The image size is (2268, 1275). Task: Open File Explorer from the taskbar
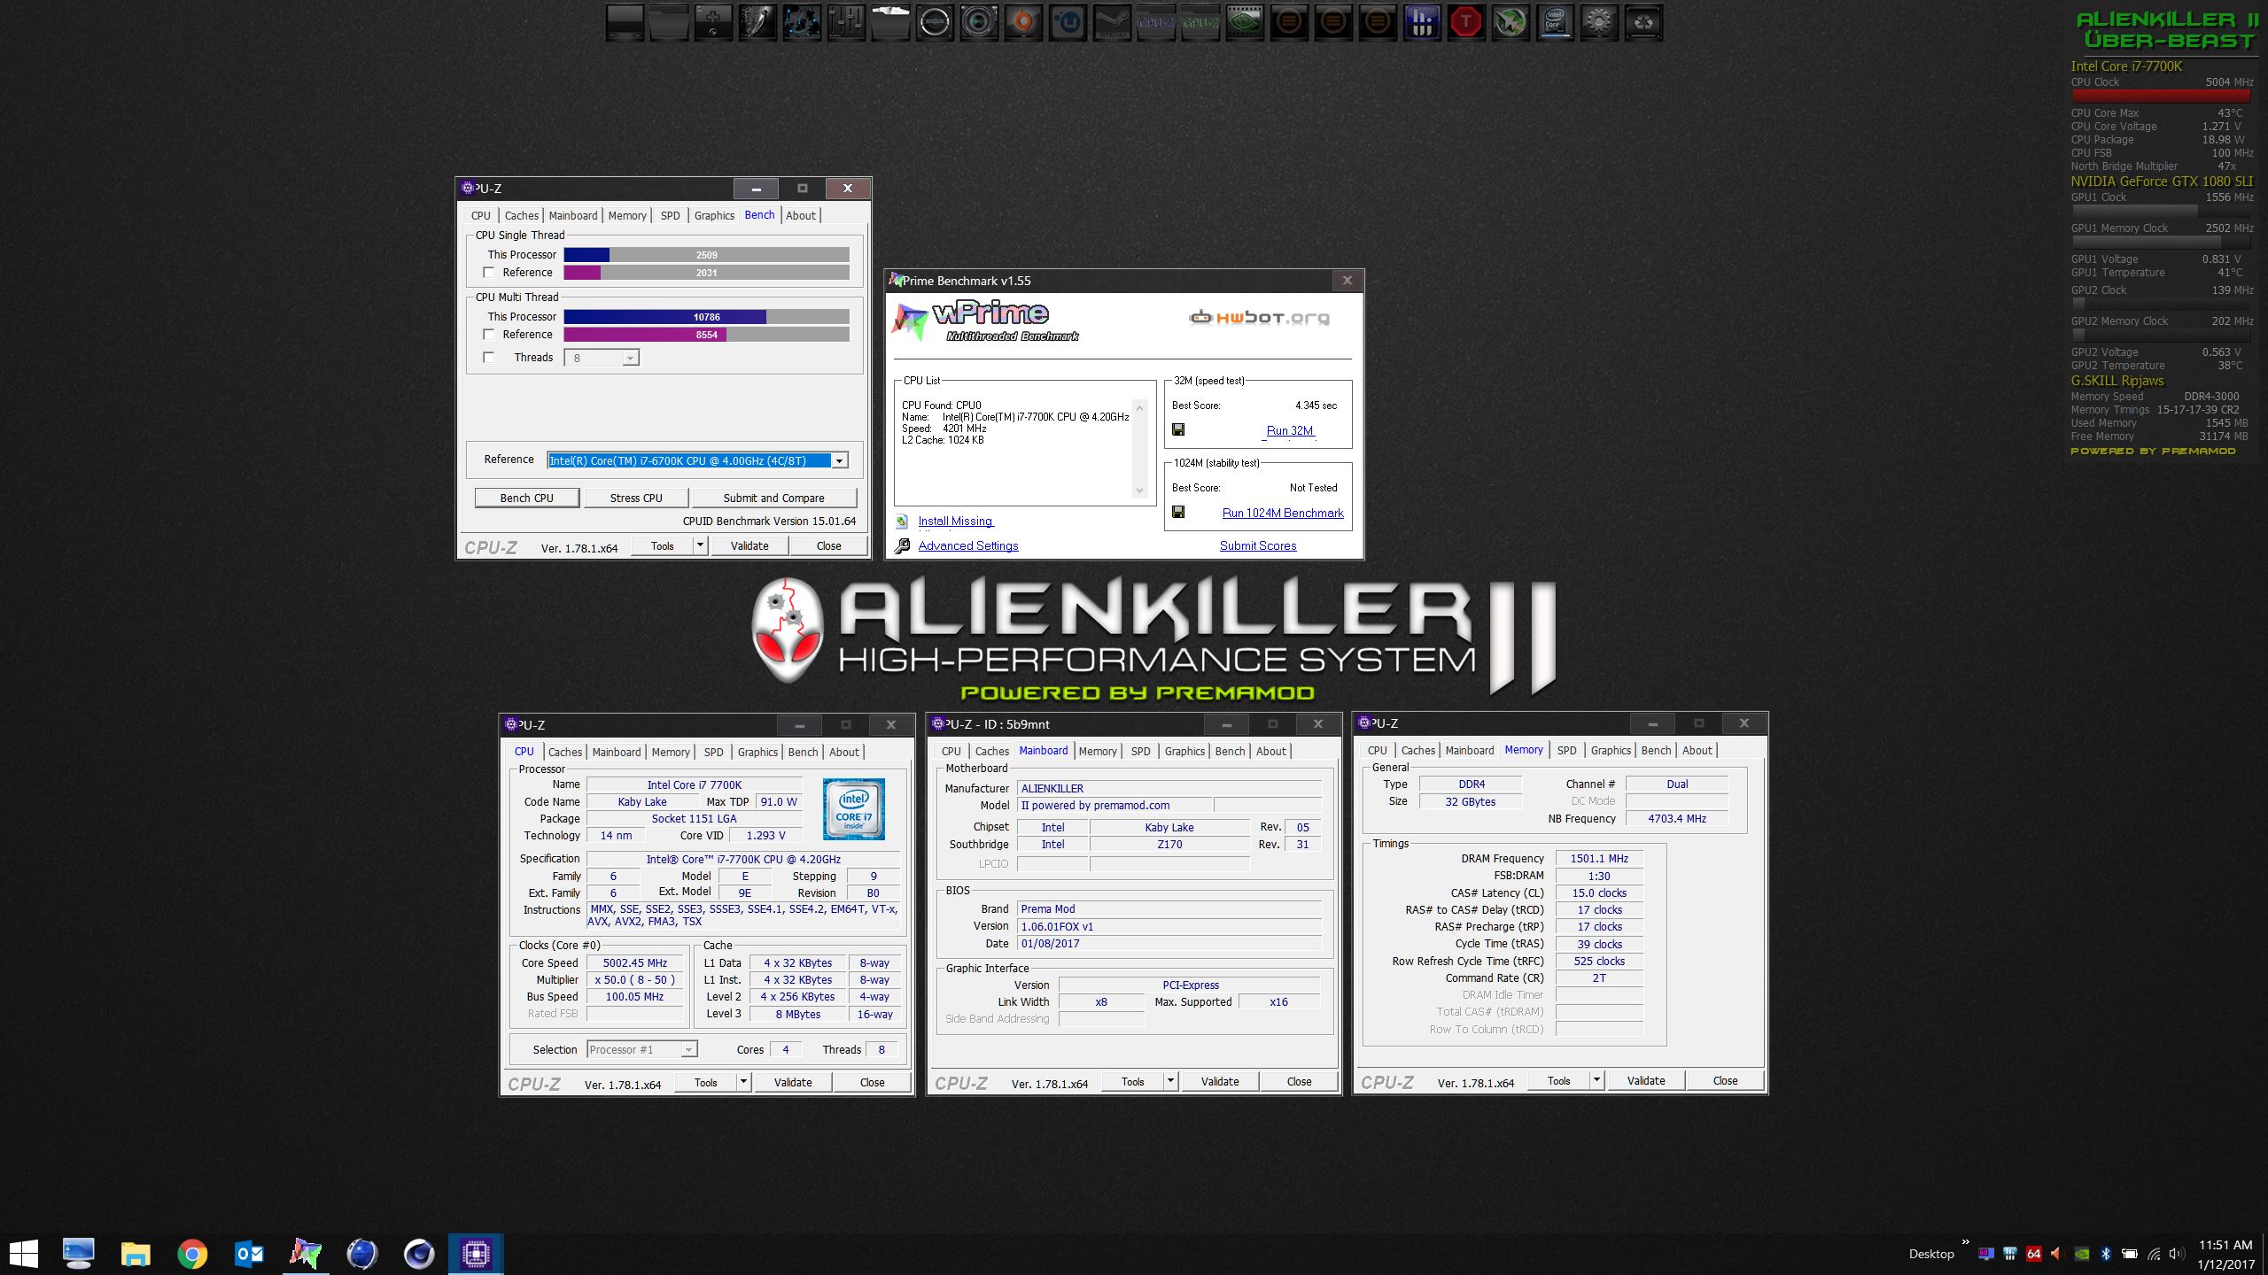coord(136,1254)
